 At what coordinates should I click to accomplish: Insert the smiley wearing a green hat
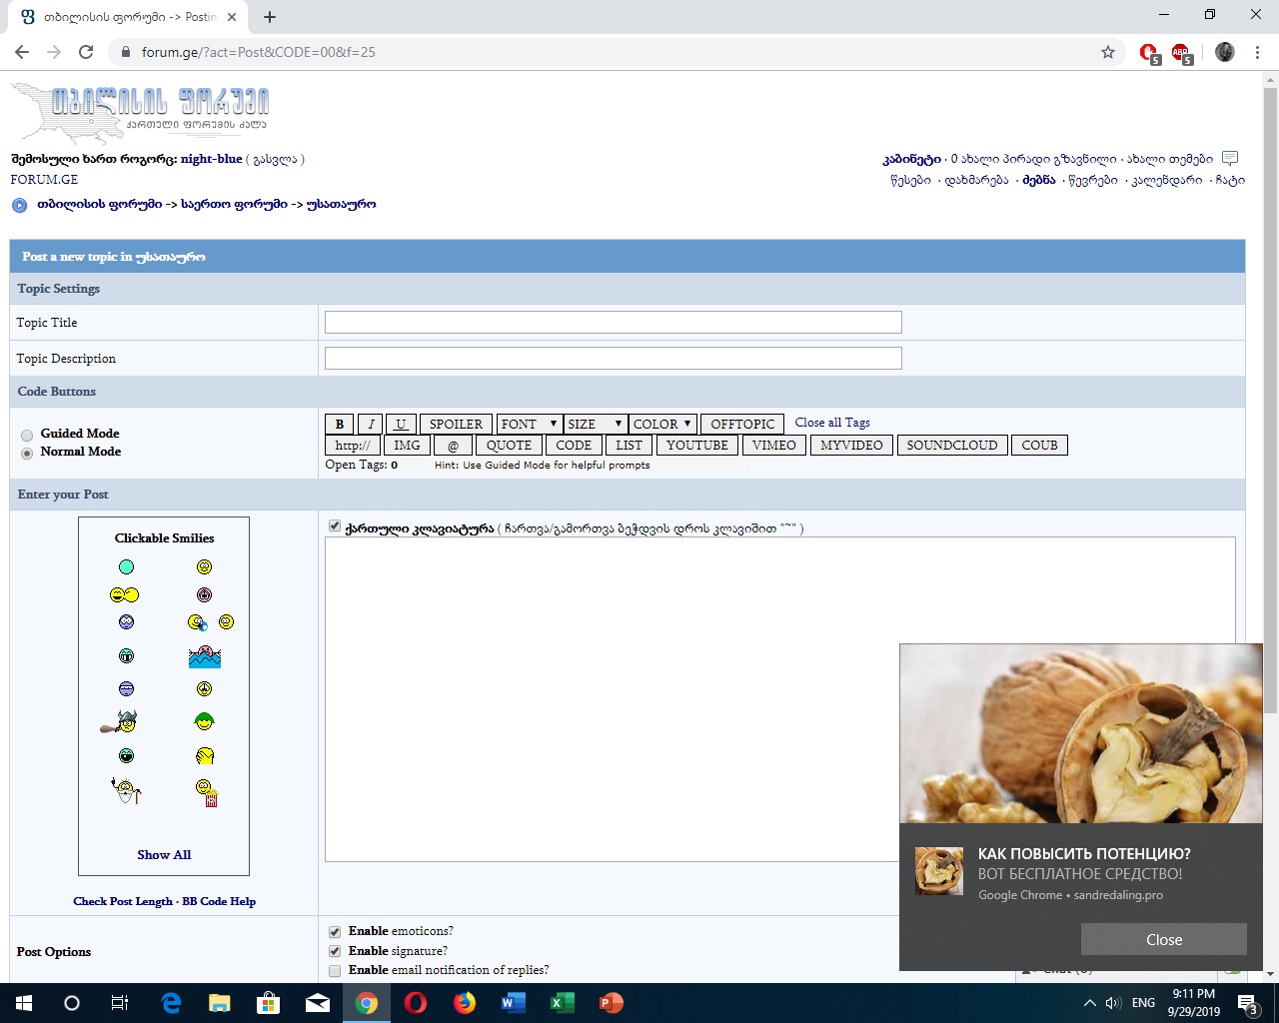[205, 721]
